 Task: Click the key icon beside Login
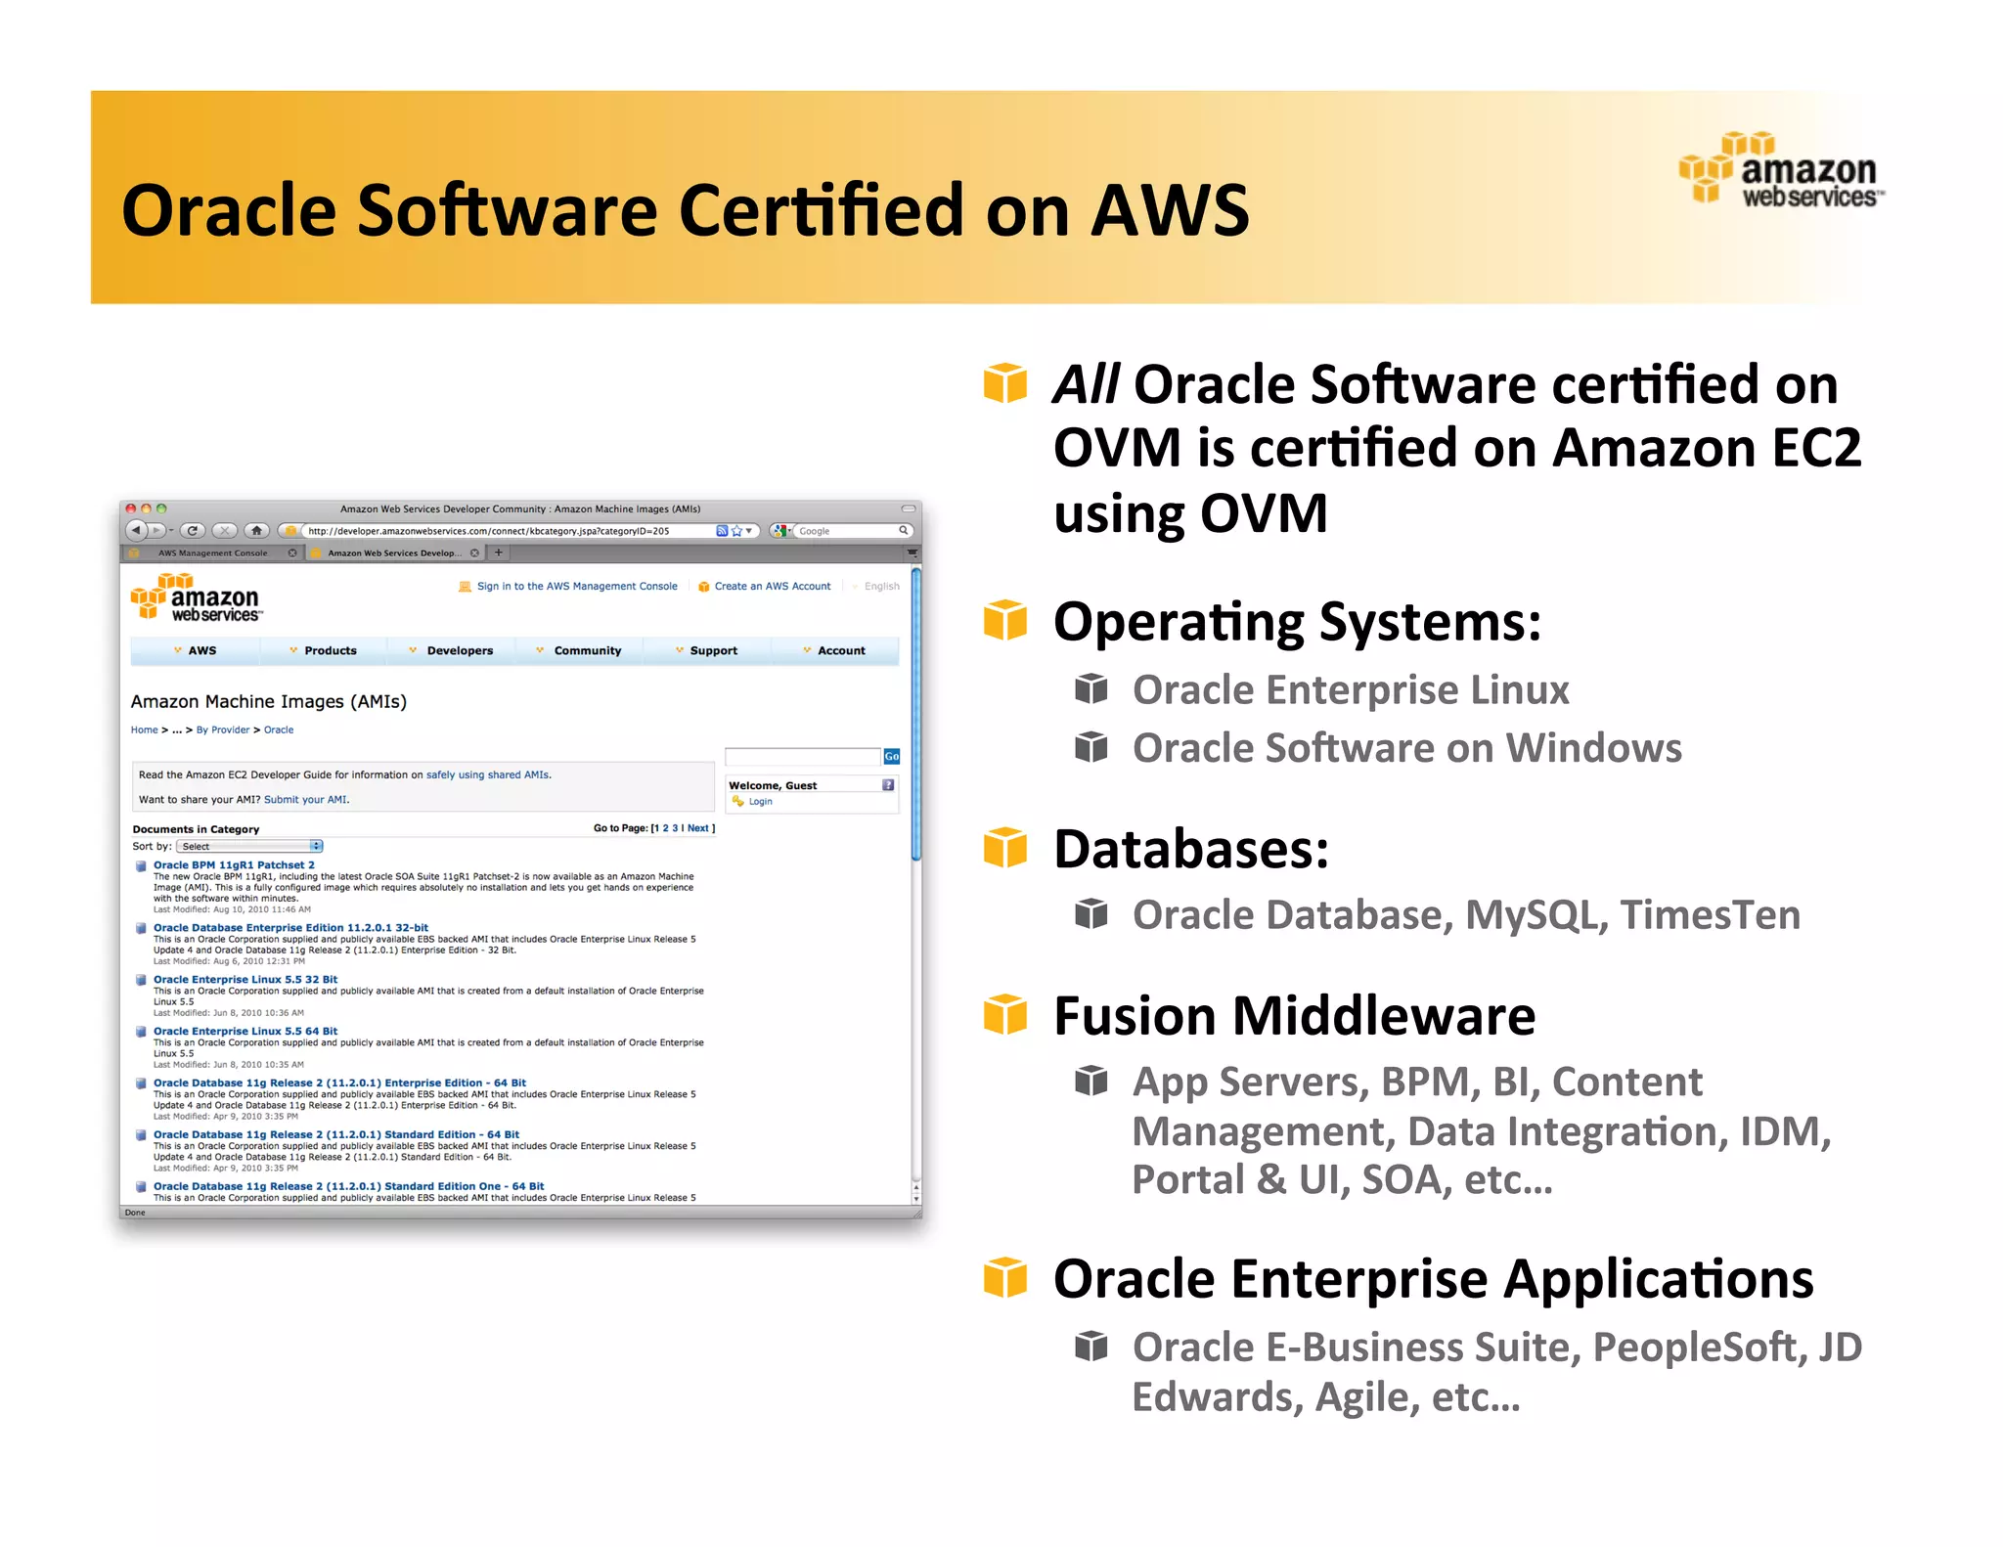point(738,801)
